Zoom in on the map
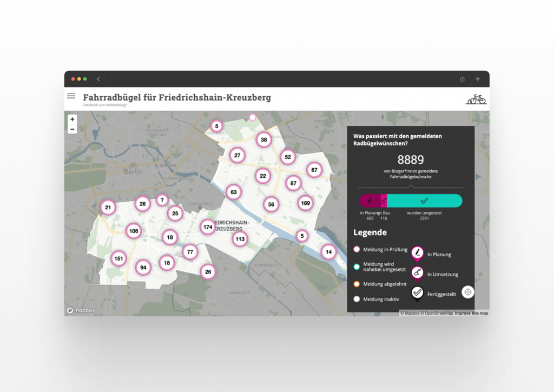This screenshot has width=554, height=392. [72, 119]
